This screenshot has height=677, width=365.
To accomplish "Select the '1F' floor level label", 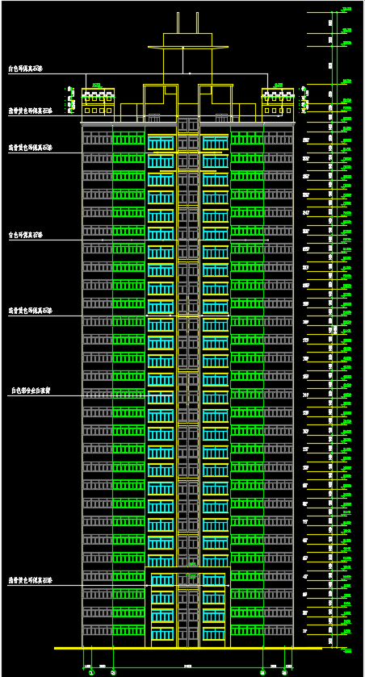I will pyautogui.click(x=305, y=631).
